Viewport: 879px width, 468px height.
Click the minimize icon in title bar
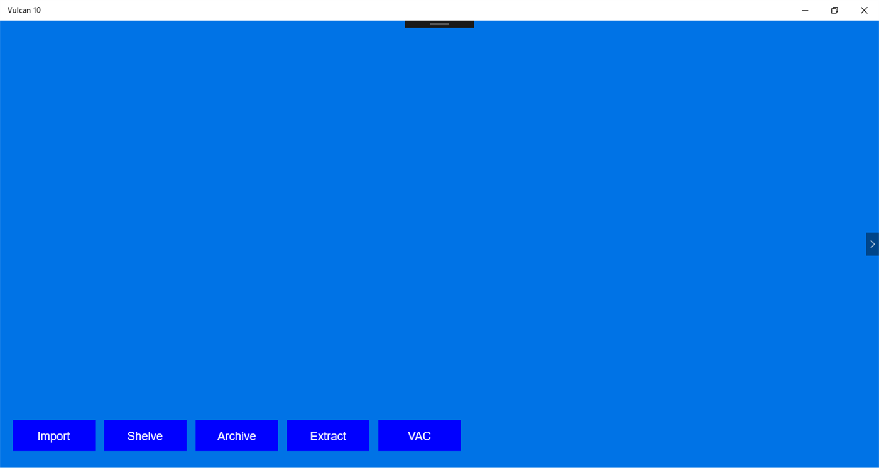pos(804,10)
